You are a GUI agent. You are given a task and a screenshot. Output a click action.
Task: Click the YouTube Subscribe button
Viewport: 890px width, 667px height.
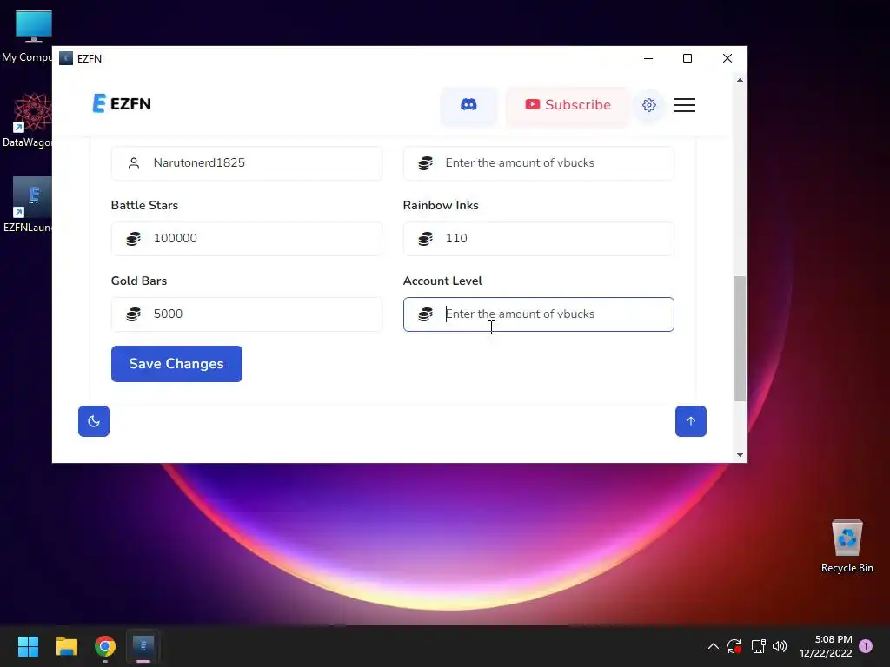[568, 105]
